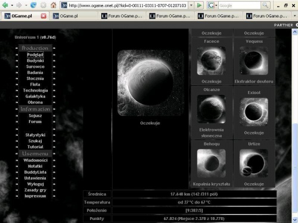The width and height of the screenshot is (298, 223).
Task: Click the Ekstraktor deuteru text under Vequess
Action: 254,81
